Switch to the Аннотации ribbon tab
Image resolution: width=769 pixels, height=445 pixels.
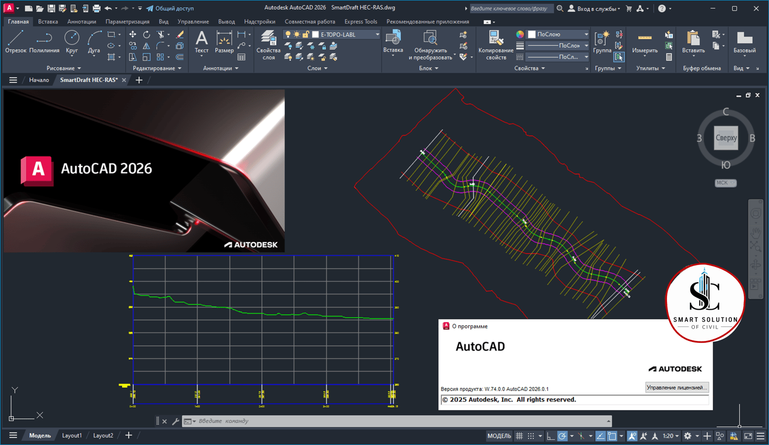(82, 22)
